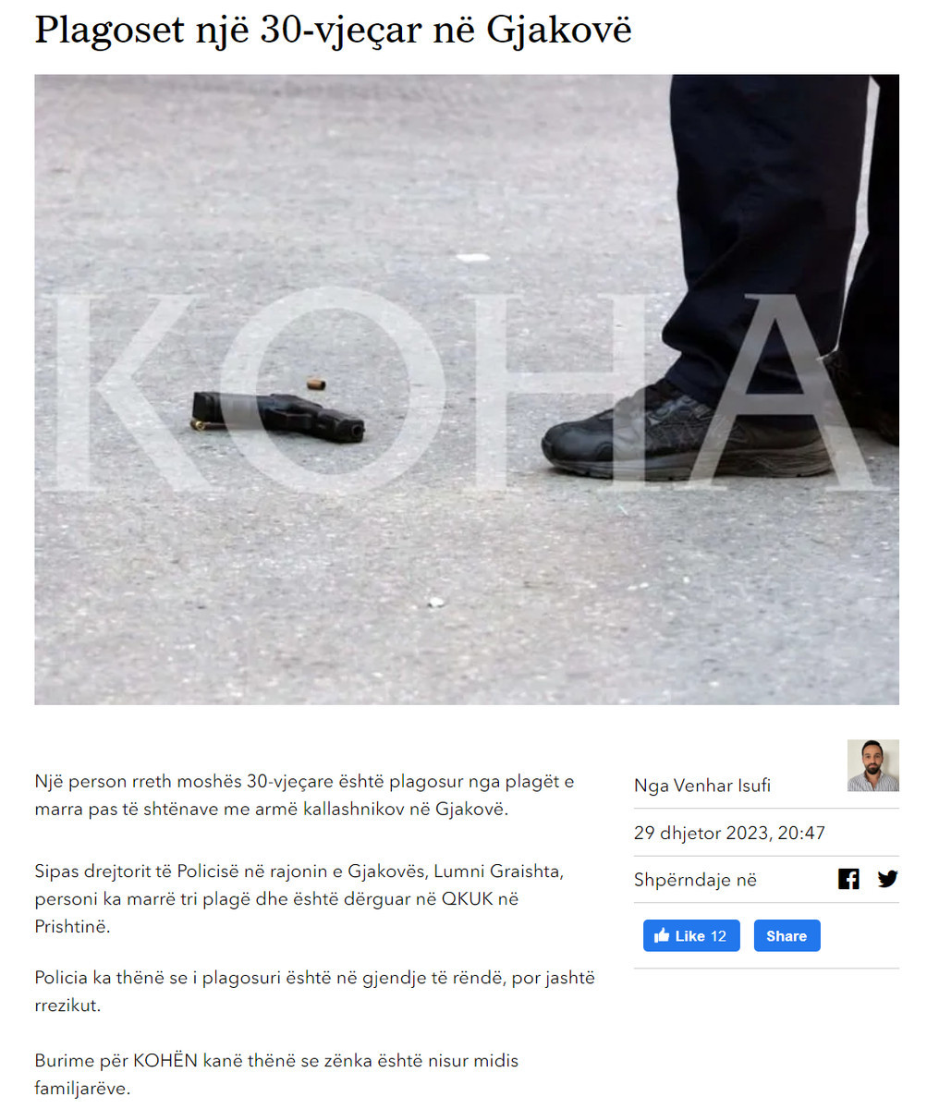Click paragraph starting with Policia ka thënë
The width and height of the screenshot is (927, 1109).
tap(314, 992)
